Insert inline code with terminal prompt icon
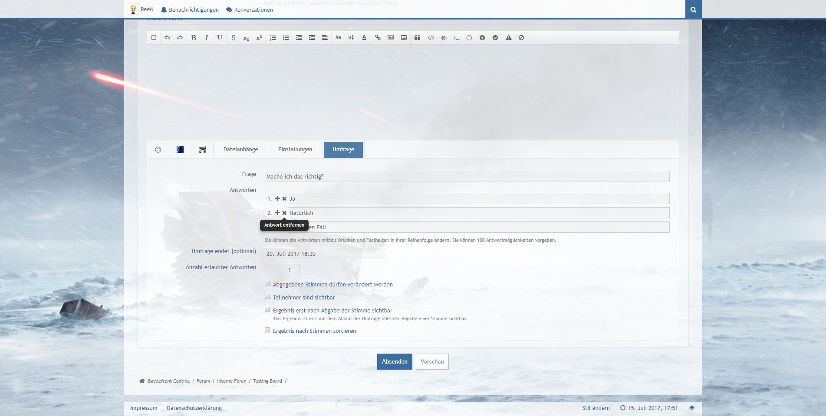 456,38
